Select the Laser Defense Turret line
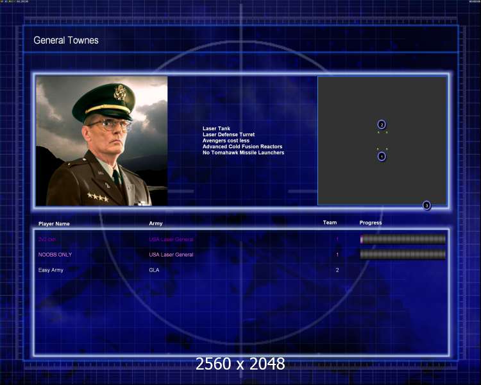The image size is (481, 385). [x=228, y=135]
